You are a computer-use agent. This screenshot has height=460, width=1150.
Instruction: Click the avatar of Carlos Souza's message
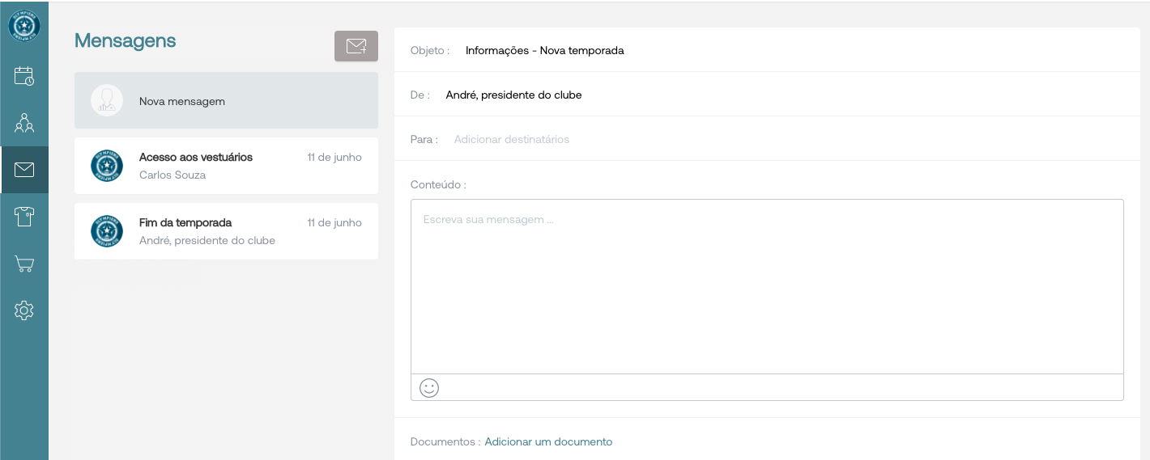107,166
